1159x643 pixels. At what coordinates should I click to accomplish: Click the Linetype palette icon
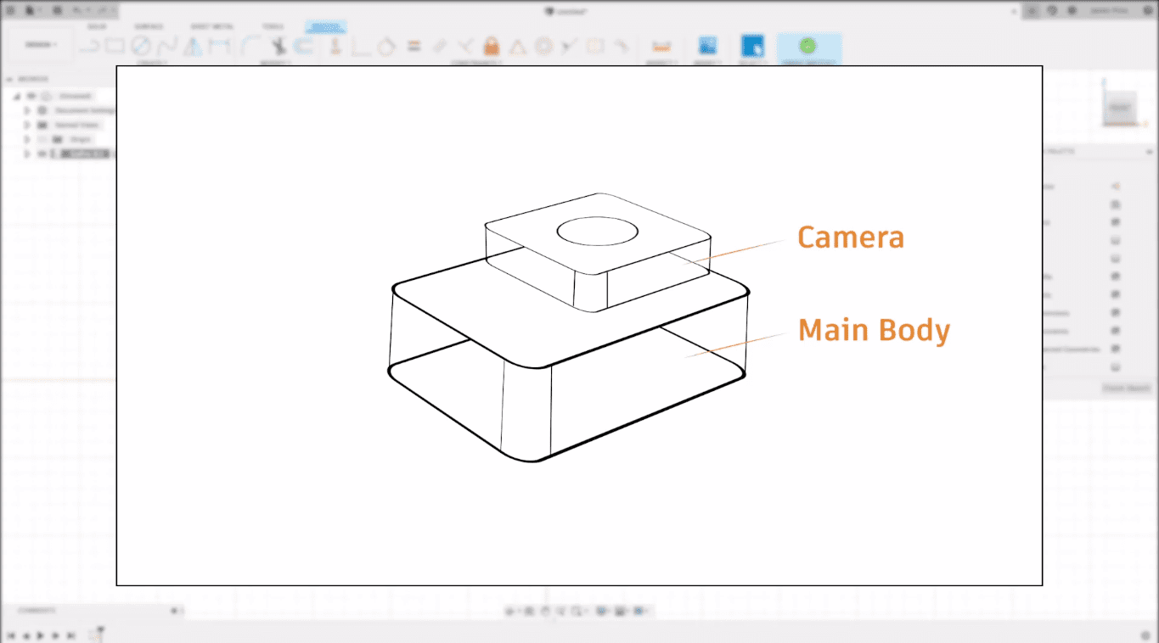coord(1116,187)
